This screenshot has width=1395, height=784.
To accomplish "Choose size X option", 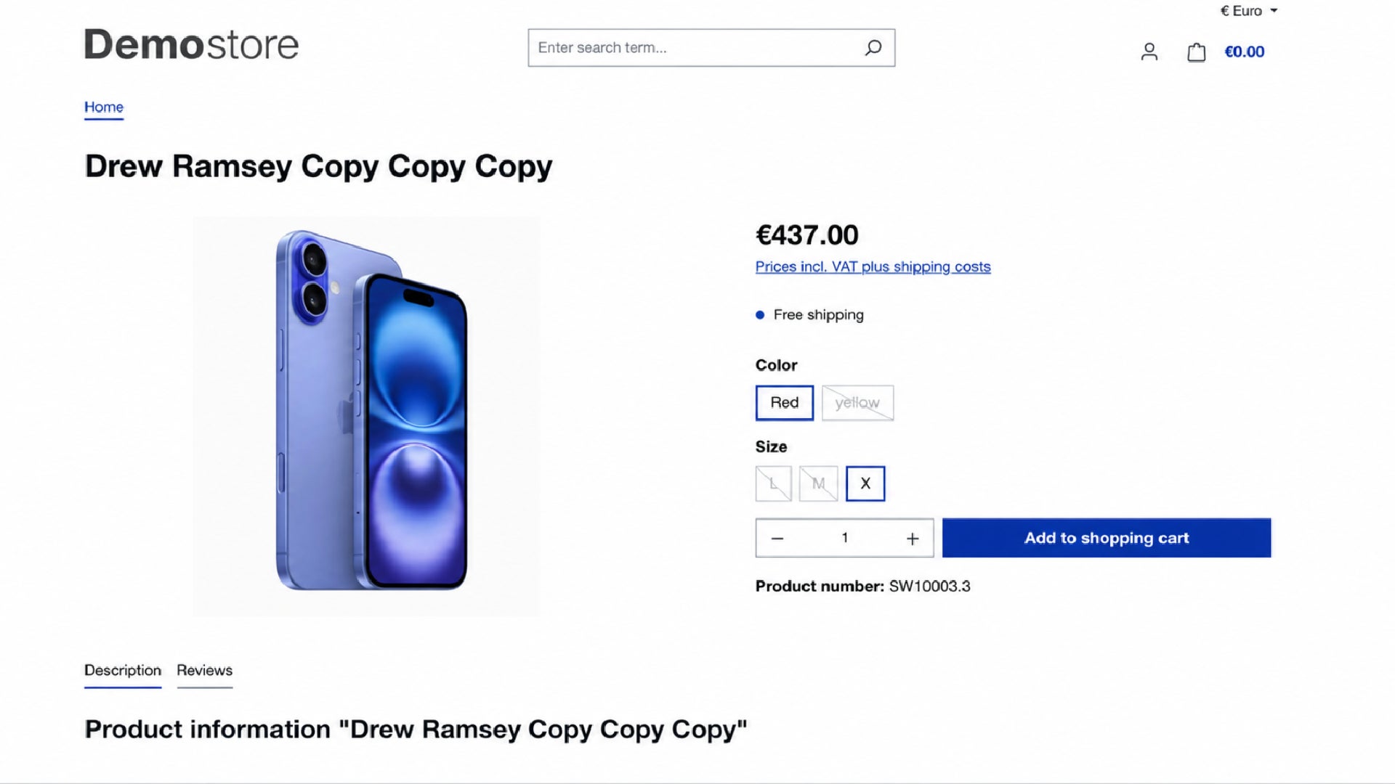I will pos(865,483).
